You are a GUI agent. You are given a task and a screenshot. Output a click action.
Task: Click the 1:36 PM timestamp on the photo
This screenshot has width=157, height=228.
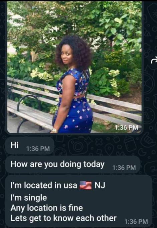coord(126,128)
